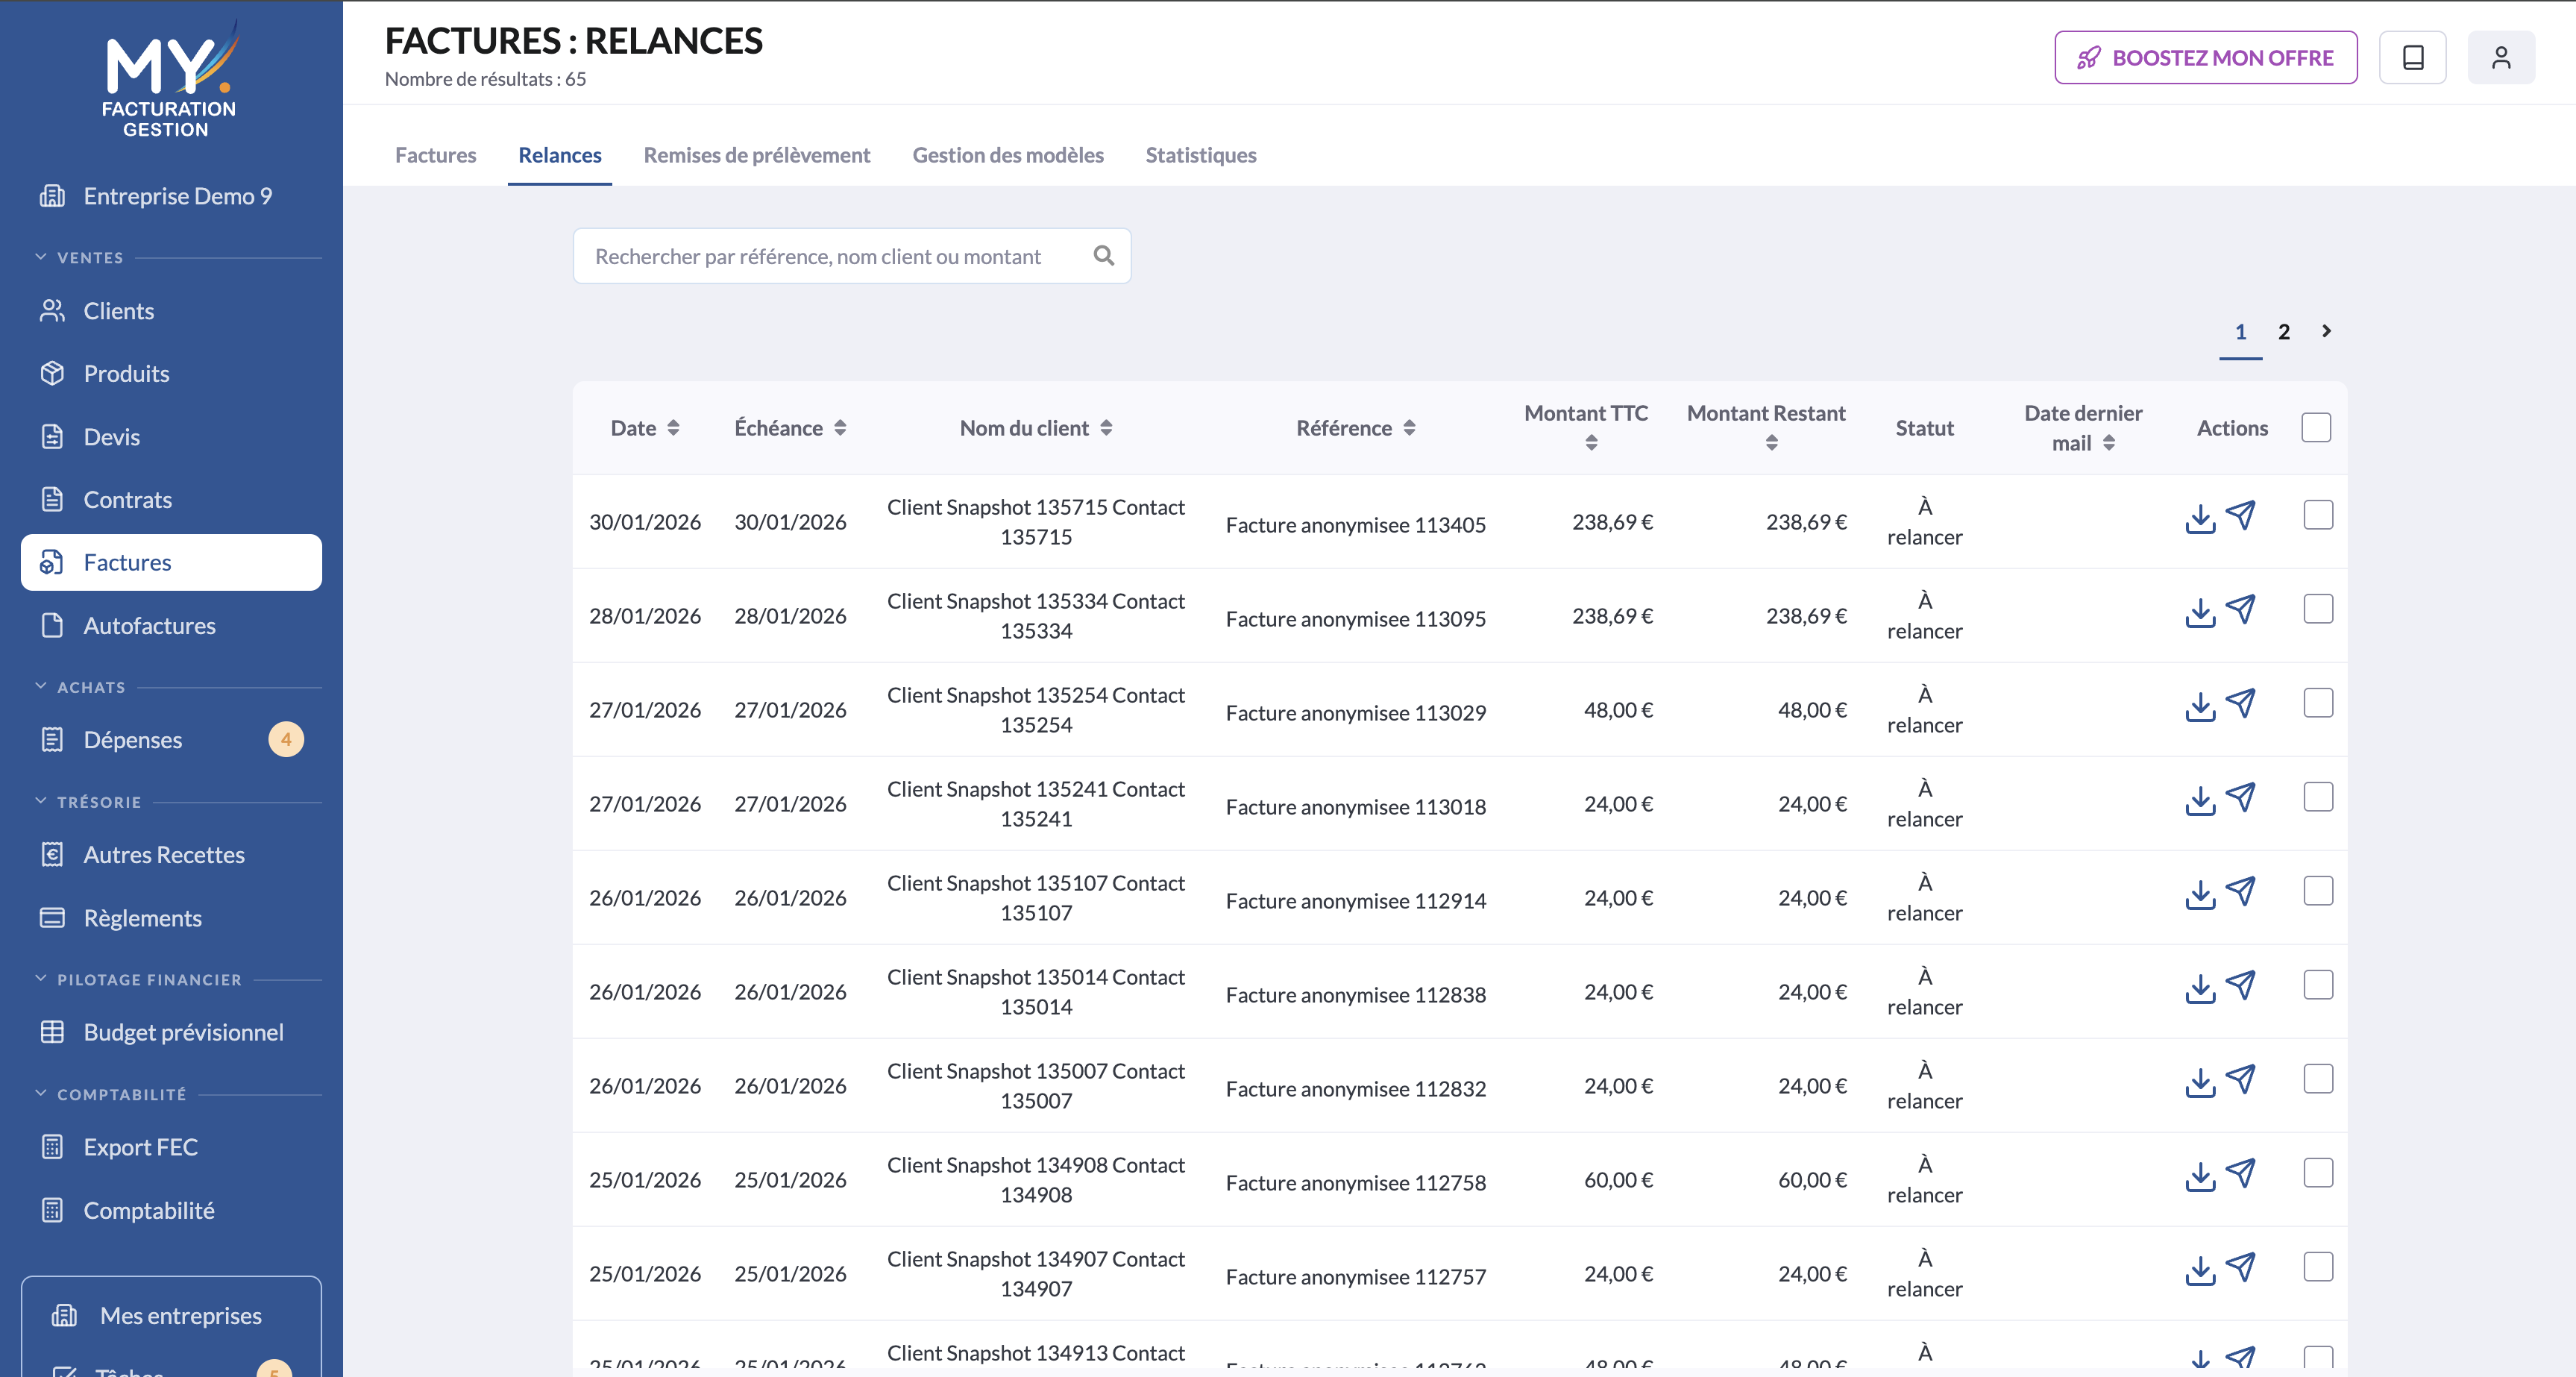Click BOOSTEZ MON OFFRE button
This screenshot has width=2576, height=1377.
2205,58
